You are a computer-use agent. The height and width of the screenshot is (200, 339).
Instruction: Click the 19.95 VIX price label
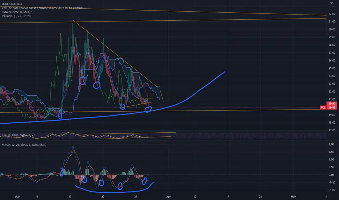[x=332, y=108]
